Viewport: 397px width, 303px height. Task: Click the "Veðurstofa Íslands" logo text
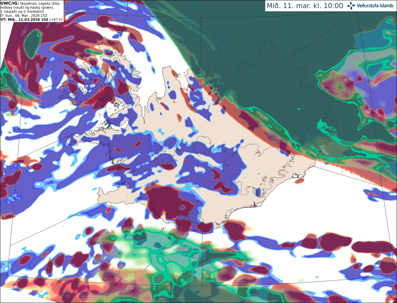(x=375, y=6)
